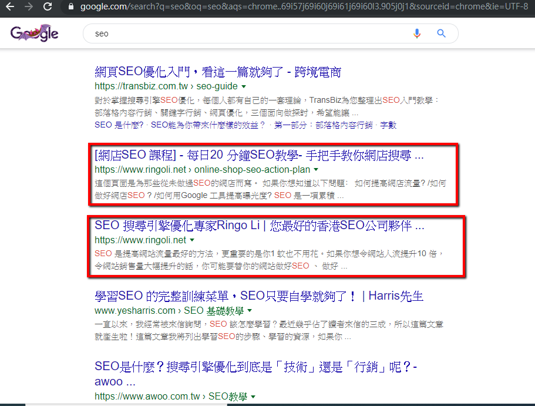The height and width of the screenshot is (406, 535).
Task: Open result '學習SEO 的完整訓練菜單' by Harris先生
Action: tap(259, 296)
